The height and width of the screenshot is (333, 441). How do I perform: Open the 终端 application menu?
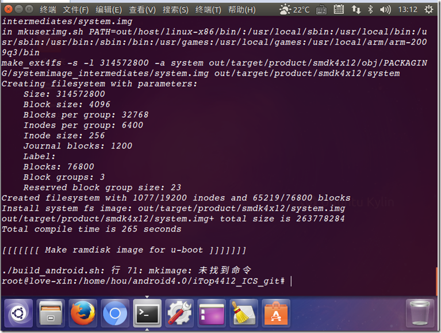(48, 10)
